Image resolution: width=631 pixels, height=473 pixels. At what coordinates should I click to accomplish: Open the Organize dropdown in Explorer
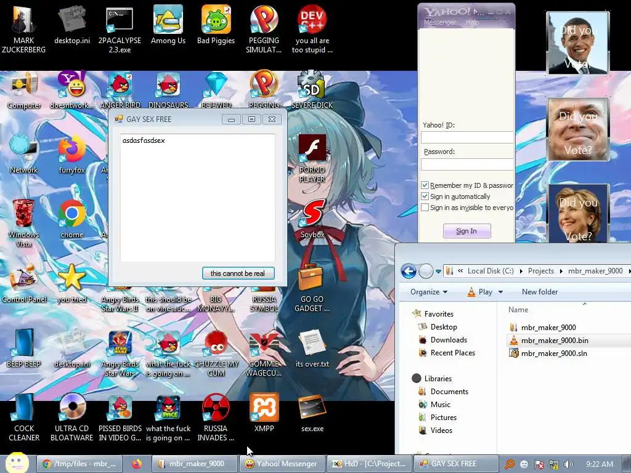[x=429, y=291]
